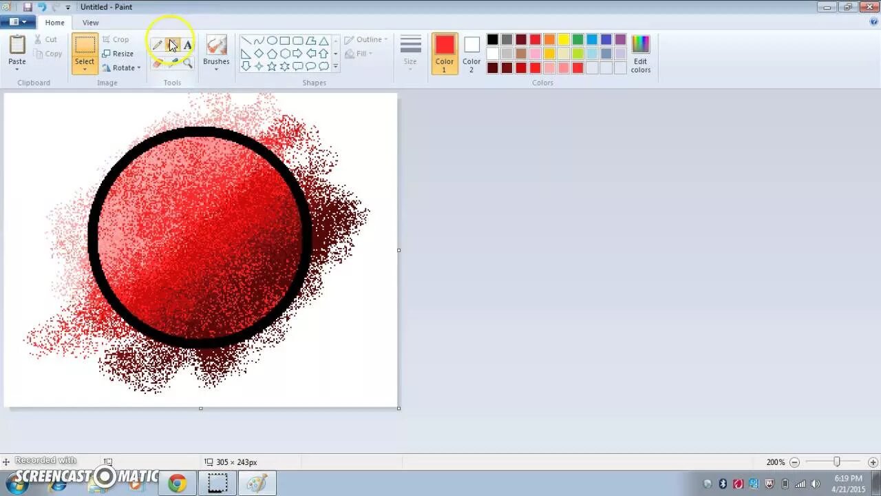Screen dimensions: 881x496
Task: Choose the Five-point star shape
Action: (272, 67)
